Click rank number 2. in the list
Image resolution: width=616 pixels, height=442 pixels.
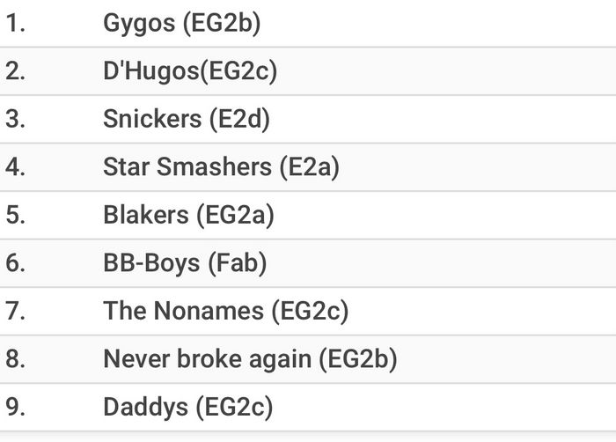16,71
